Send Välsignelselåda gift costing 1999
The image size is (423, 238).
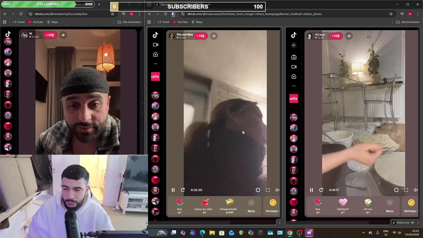[x=229, y=206]
